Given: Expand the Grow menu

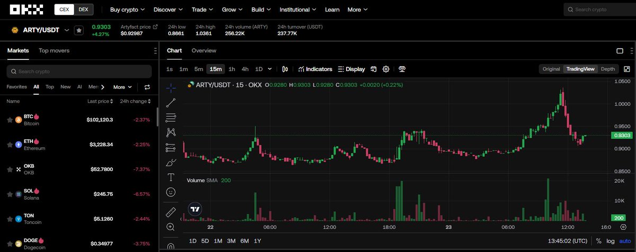Looking at the screenshot, I should tap(233, 10).
